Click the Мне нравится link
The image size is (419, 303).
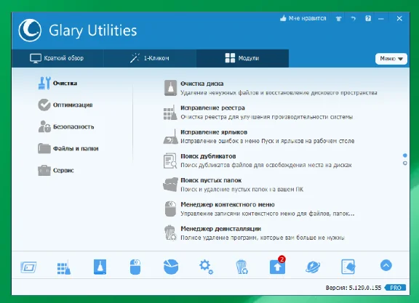307,18
